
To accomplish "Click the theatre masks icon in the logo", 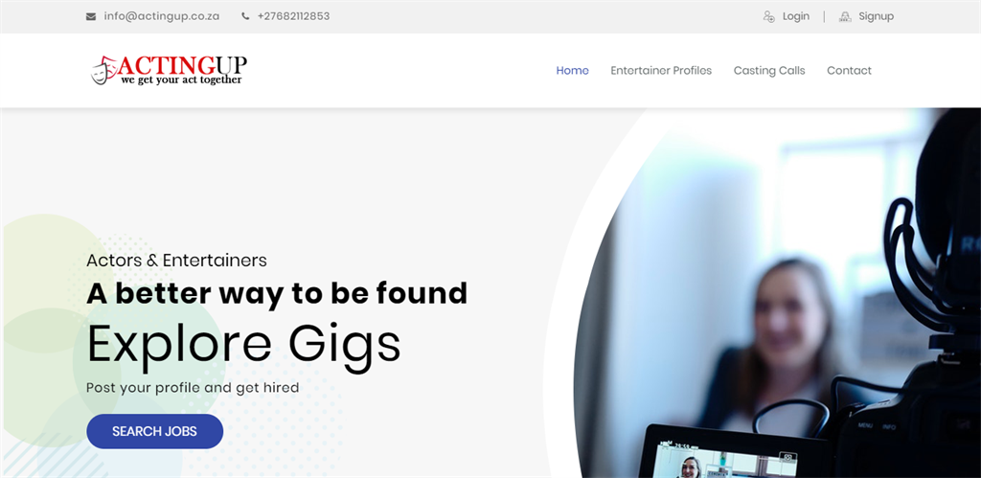I will pyautogui.click(x=103, y=69).
